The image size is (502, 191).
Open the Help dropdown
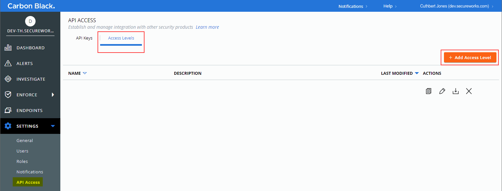[390, 6]
